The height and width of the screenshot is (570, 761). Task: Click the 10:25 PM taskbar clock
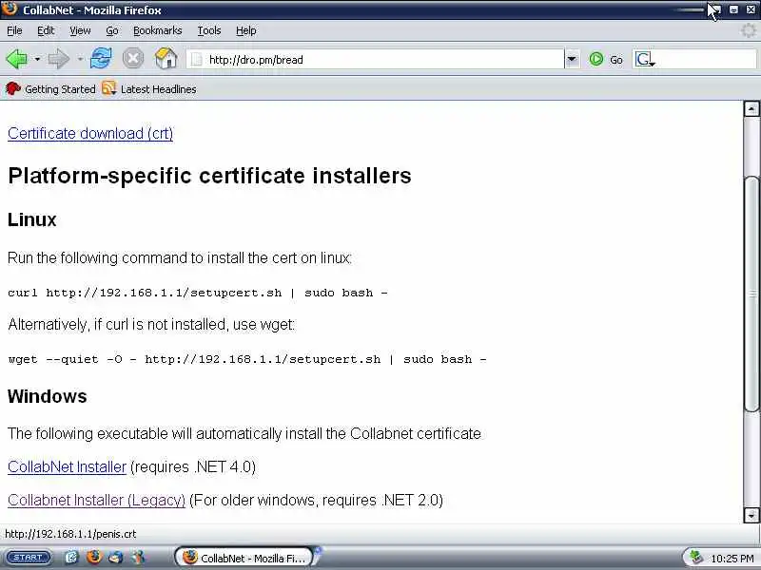(732, 559)
